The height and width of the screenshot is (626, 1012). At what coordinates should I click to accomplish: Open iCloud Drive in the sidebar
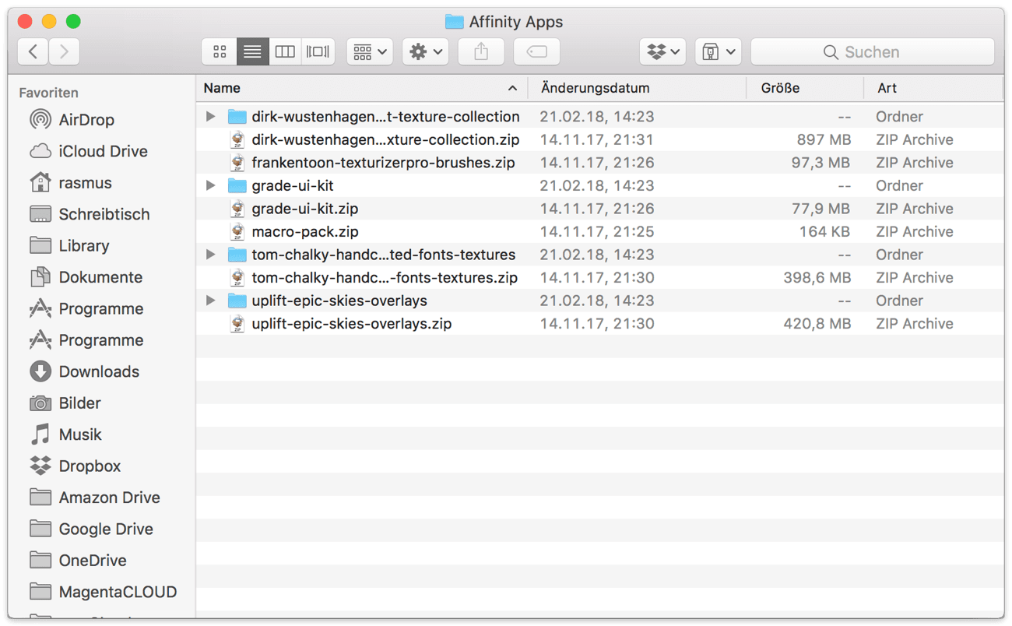(88, 151)
